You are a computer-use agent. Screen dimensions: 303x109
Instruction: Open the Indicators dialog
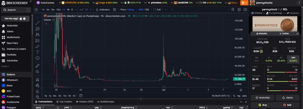103,10
